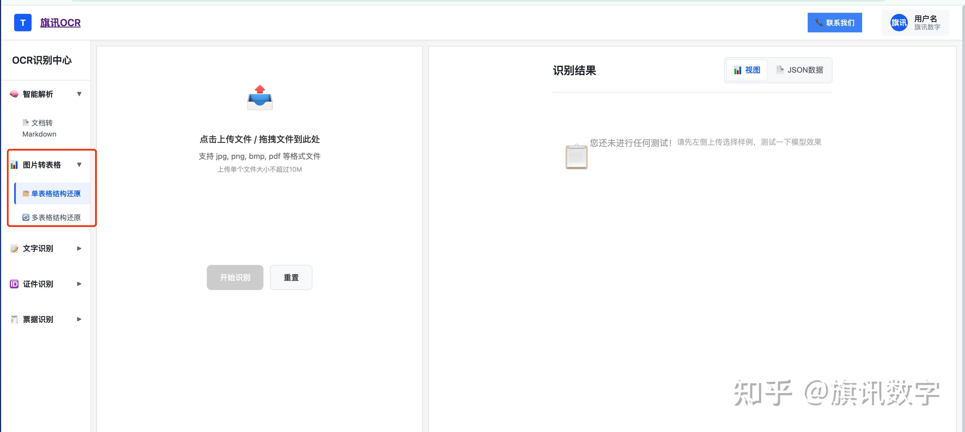Click the bar chart icon beside 图片转表格
Viewport: 965px width, 432px height.
tap(14, 165)
